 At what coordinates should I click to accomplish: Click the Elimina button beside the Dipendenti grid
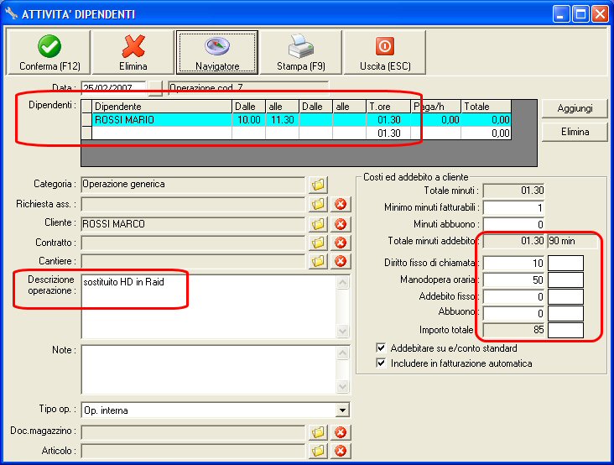[575, 132]
